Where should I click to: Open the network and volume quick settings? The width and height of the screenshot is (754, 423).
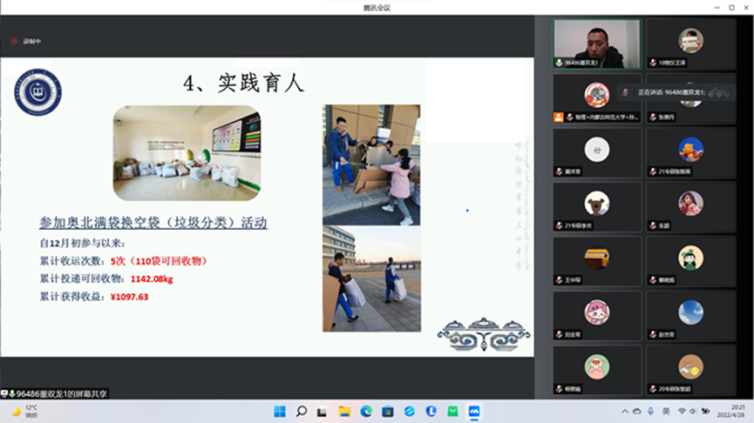pyautogui.click(x=689, y=411)
